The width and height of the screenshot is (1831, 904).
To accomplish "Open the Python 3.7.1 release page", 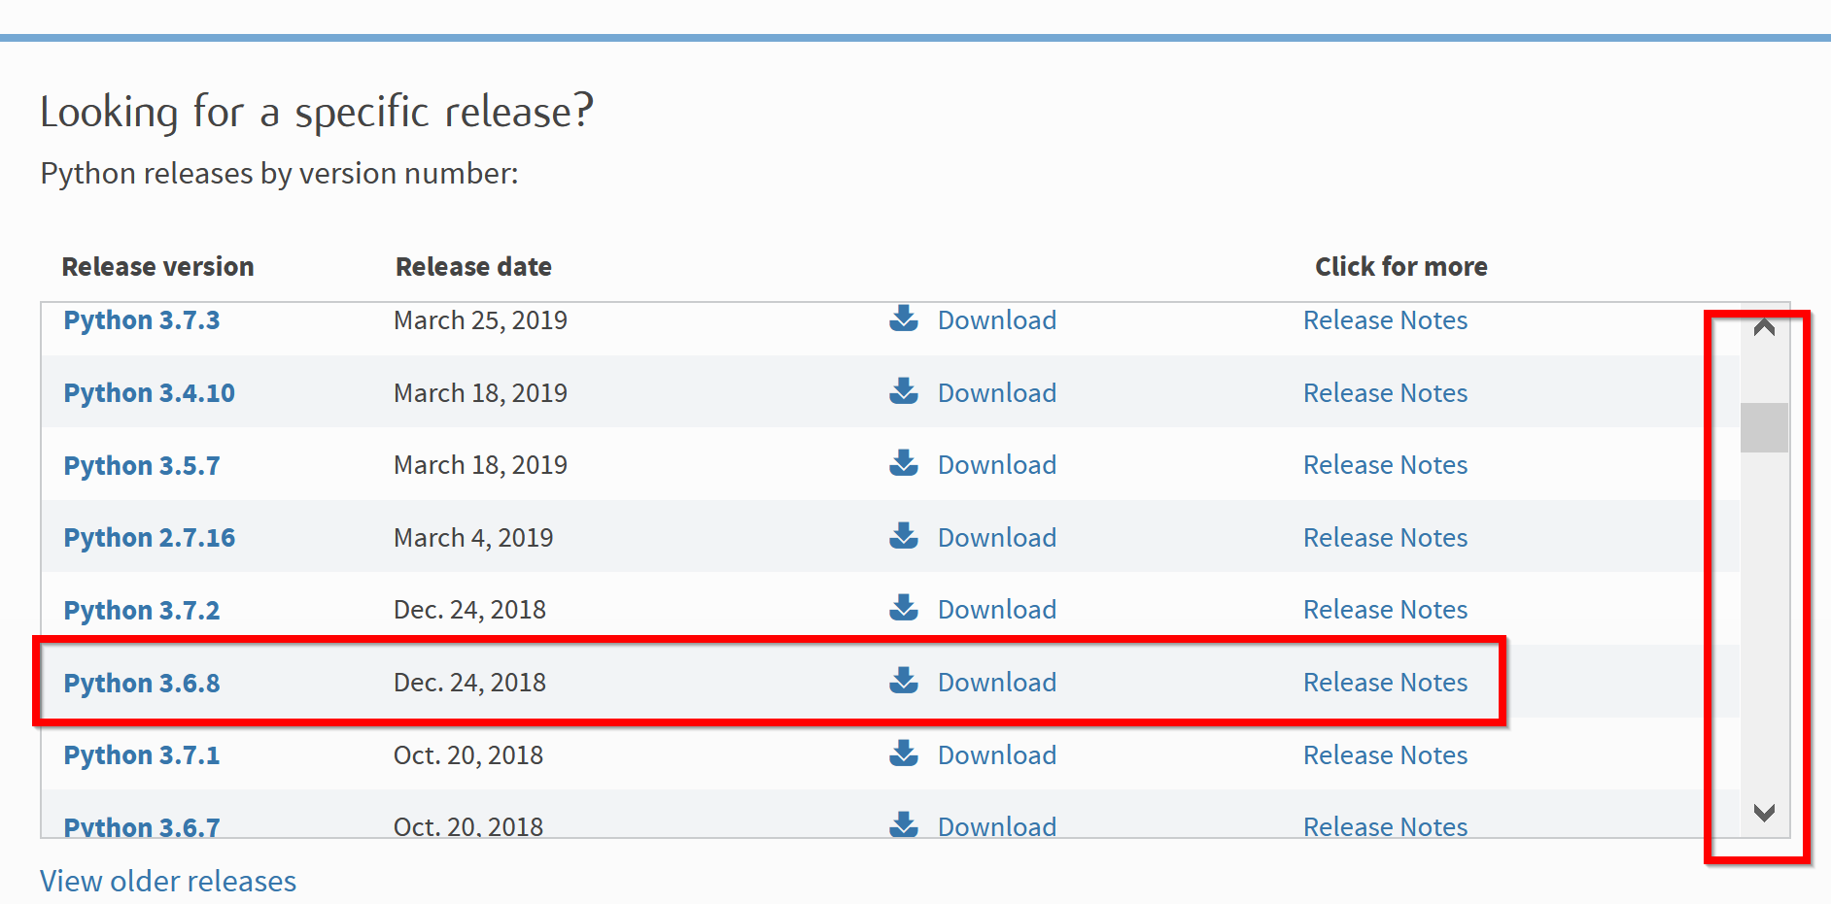I will click(x=142, y=755).
